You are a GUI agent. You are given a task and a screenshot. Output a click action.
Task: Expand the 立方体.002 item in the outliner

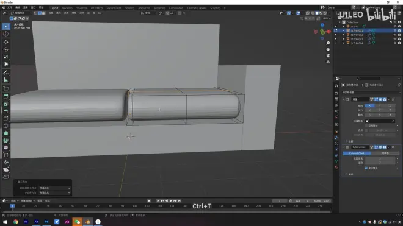click(344, 35)
